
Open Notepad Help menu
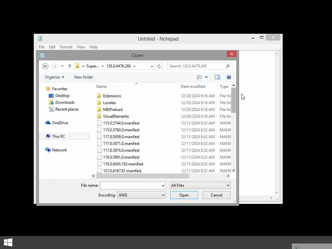click(93, 47)
